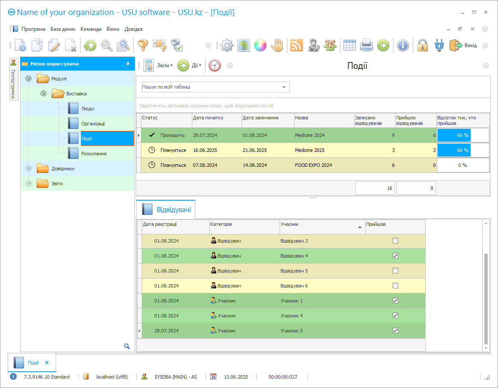498x388 pixels.
Task: Open Організації in the module tree
Action: (93, 123)
